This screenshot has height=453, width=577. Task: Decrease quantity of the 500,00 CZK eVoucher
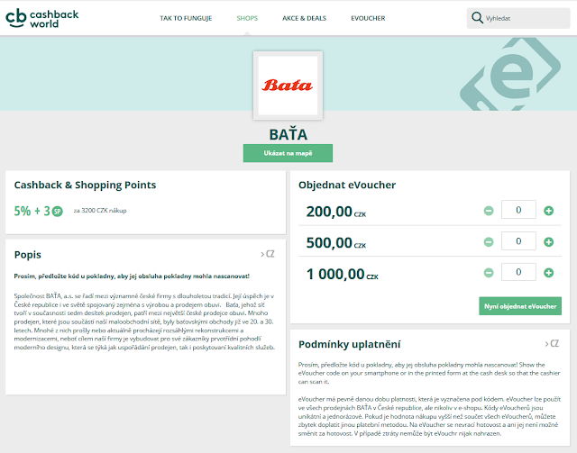(489, 242)
